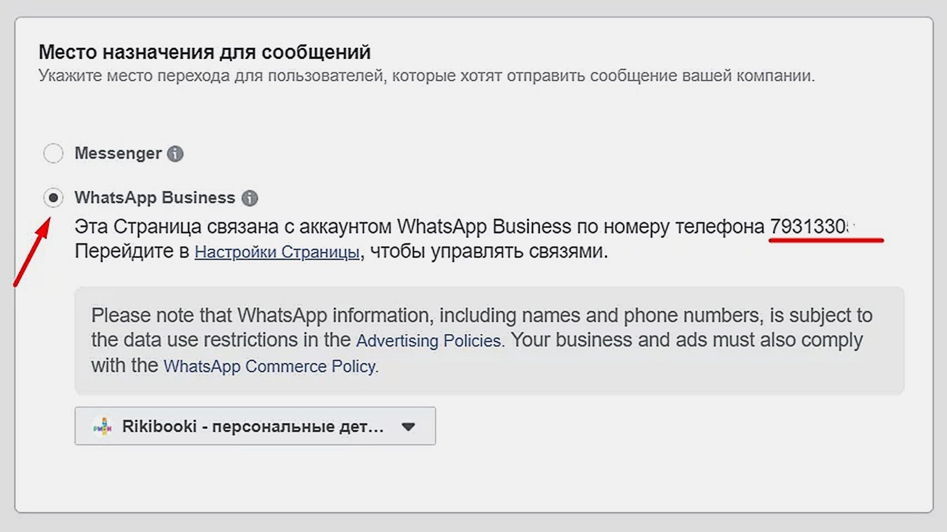Image resolution: width=947 pixels, height=532 pixels.
Task: Click the info icon next to Messenger
Action: [x=175, y=154]
